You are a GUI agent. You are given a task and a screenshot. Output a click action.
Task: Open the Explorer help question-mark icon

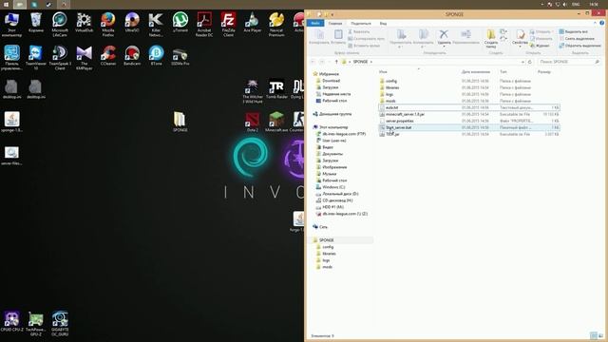[601, 23]
